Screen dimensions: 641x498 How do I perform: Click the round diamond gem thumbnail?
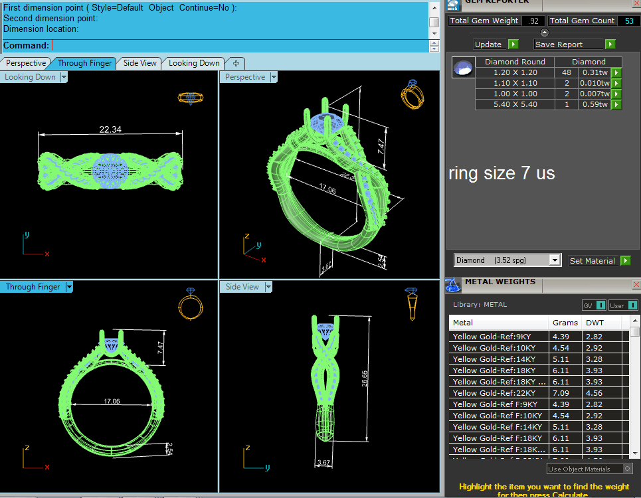pyautogui.click(x=464, y=67)
